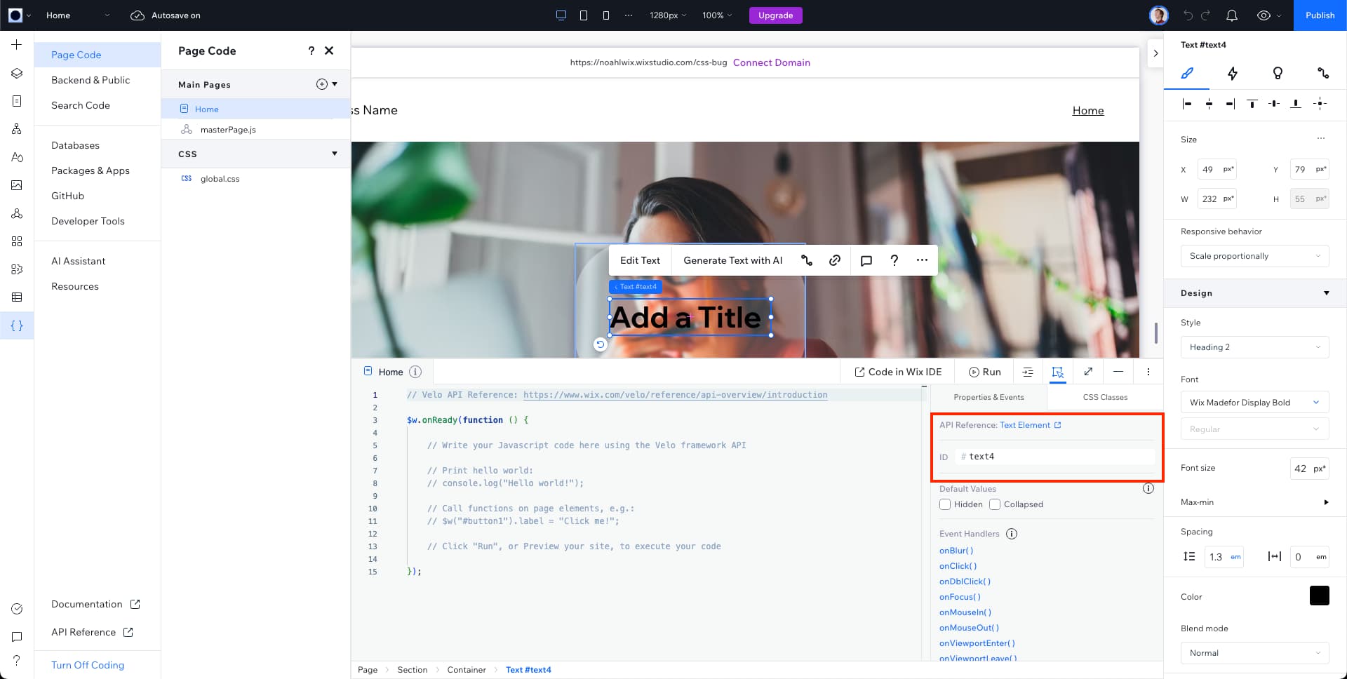Open the CMS table icon in sidebar

pyautogui.click(x=17, y=297)
